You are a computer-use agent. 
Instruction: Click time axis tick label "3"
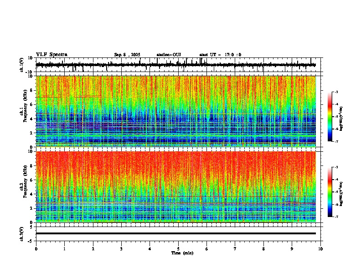(x=121, y=249)
